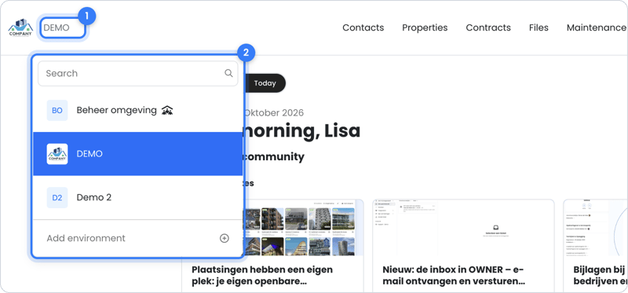
Task: Click the search magnifier icon
Action: tap(228, 73)
